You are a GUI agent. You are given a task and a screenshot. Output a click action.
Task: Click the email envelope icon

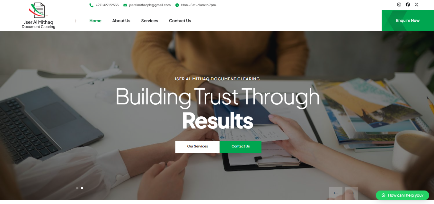pyautogui.click(x=125, y=5)
